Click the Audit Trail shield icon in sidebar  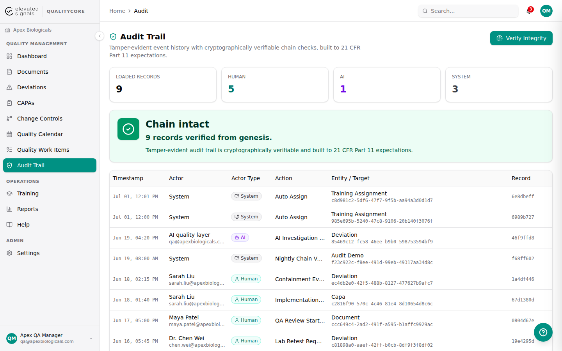(9, 165)
